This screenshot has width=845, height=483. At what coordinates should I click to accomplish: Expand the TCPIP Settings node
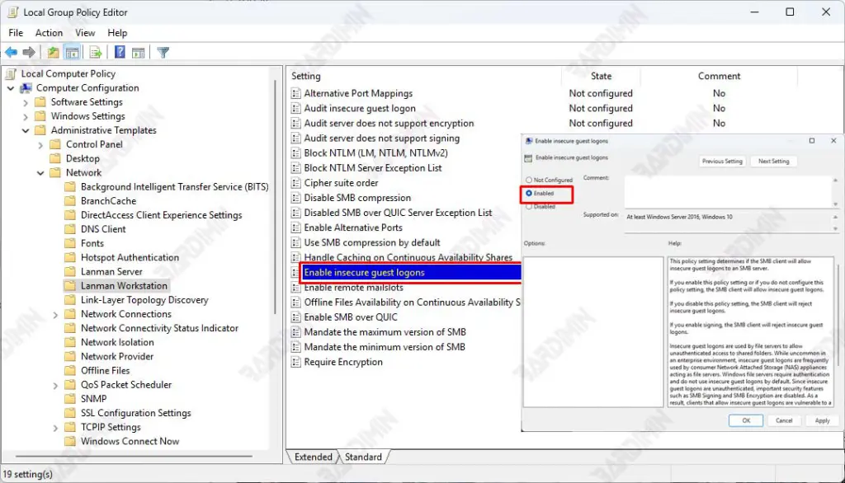[55, 428]
